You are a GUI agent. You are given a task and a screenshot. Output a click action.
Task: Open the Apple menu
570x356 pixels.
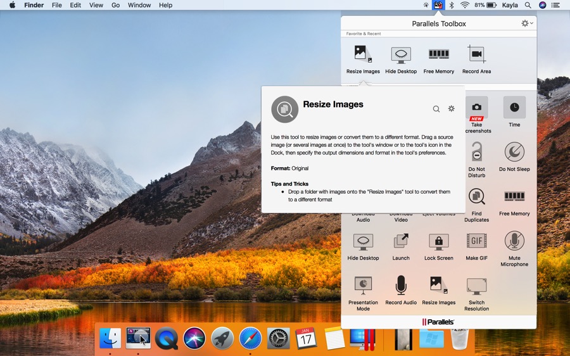click(x=12, y=5)
